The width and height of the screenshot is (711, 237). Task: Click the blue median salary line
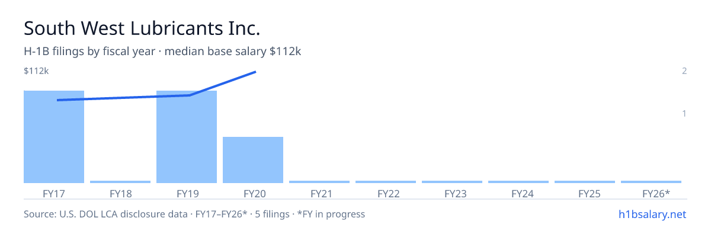(x=123, y=98)
